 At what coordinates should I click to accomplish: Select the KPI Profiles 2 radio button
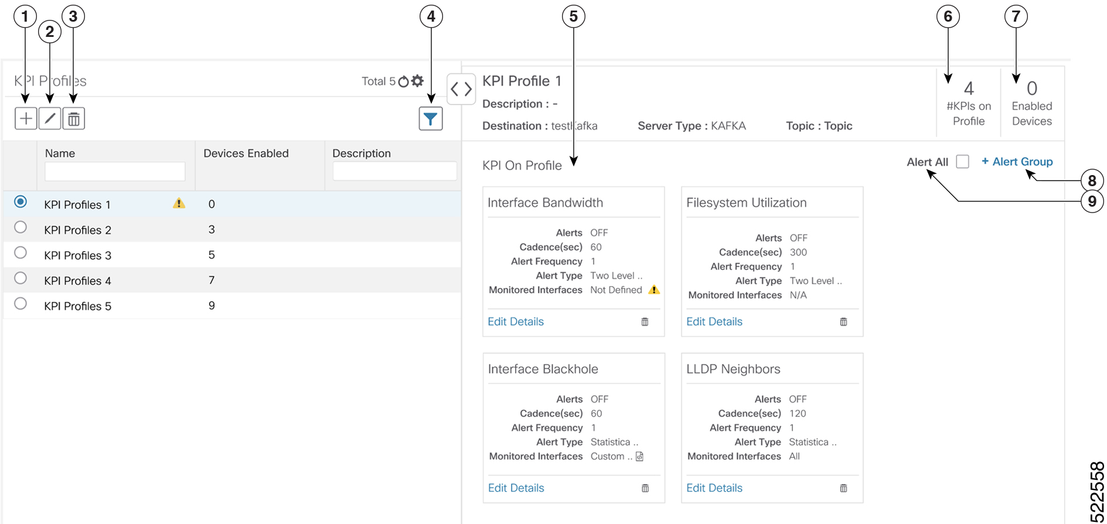click(x=21, y=227)
